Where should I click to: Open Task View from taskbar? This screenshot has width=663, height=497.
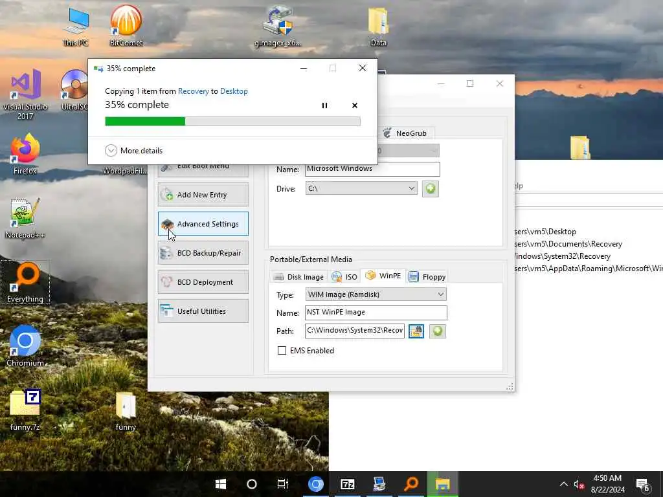tap(282, 484)
